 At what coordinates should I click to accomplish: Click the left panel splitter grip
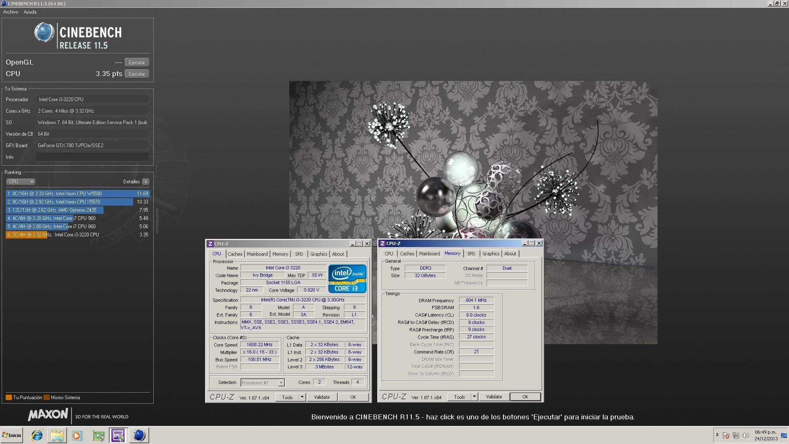click(x=157, y=221)
